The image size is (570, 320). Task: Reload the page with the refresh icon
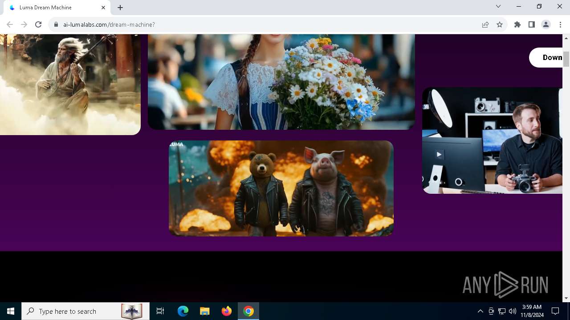click(x=38, y=24)
